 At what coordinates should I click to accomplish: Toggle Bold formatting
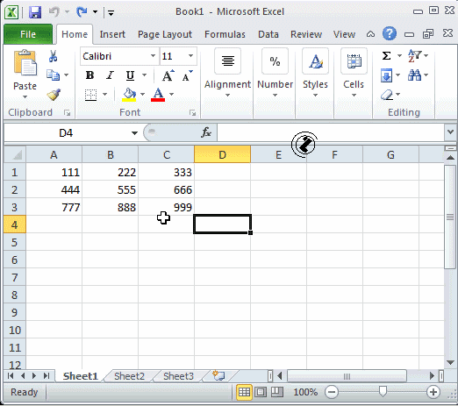(x=89, y=75)
